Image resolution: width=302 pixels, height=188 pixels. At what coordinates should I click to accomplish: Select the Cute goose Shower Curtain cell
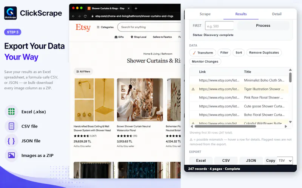pyautogui.click(x=264, y=106)
